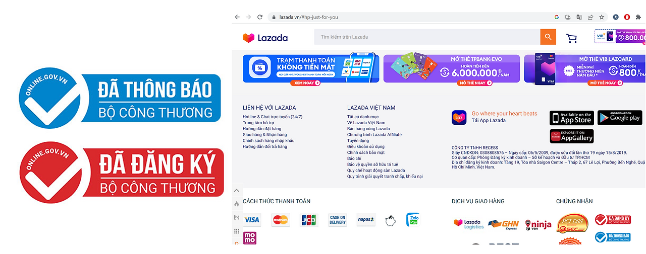Bookmark the page with the star icon
This screenshot has width=646, height=254.
(602, 17)
